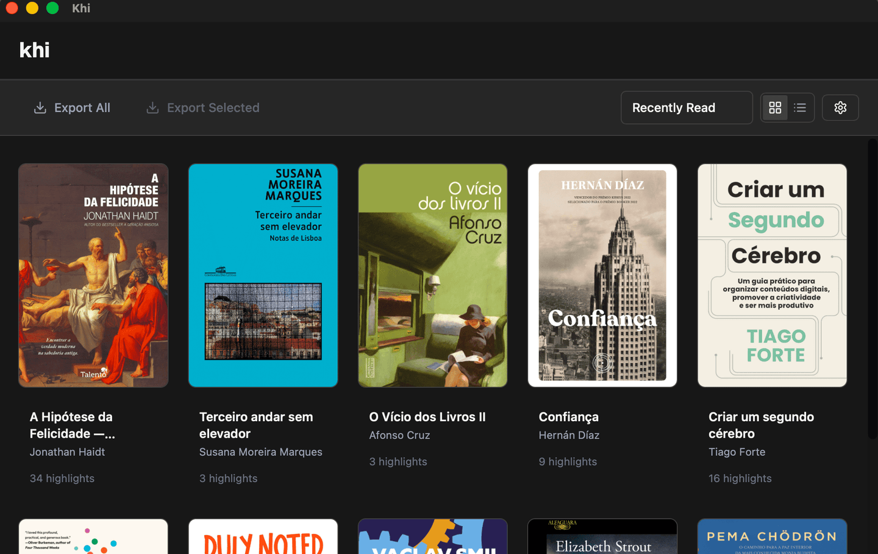This screenshot has width=878, height=554.
Task: Open the Pema Chödrön book cover
Action: (772, 536)
